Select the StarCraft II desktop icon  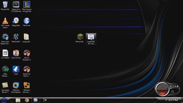16,38
